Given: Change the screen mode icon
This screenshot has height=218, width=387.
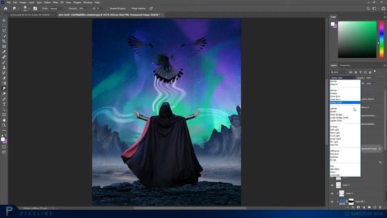Looking at the screenshot, I should (4, 152).
